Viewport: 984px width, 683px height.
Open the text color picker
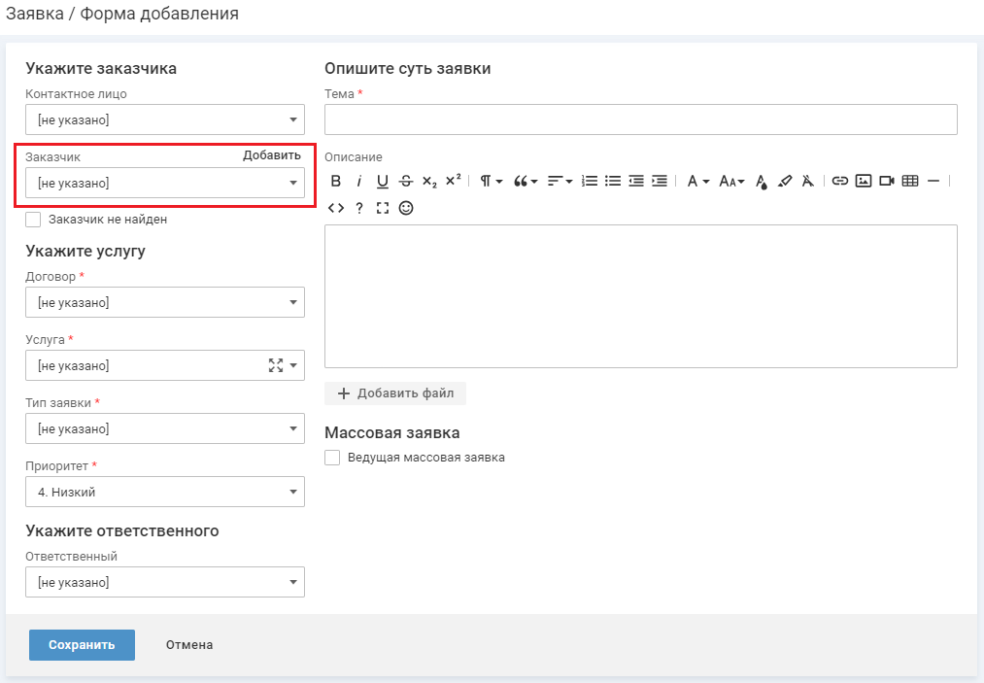click(x=762, y=181)
